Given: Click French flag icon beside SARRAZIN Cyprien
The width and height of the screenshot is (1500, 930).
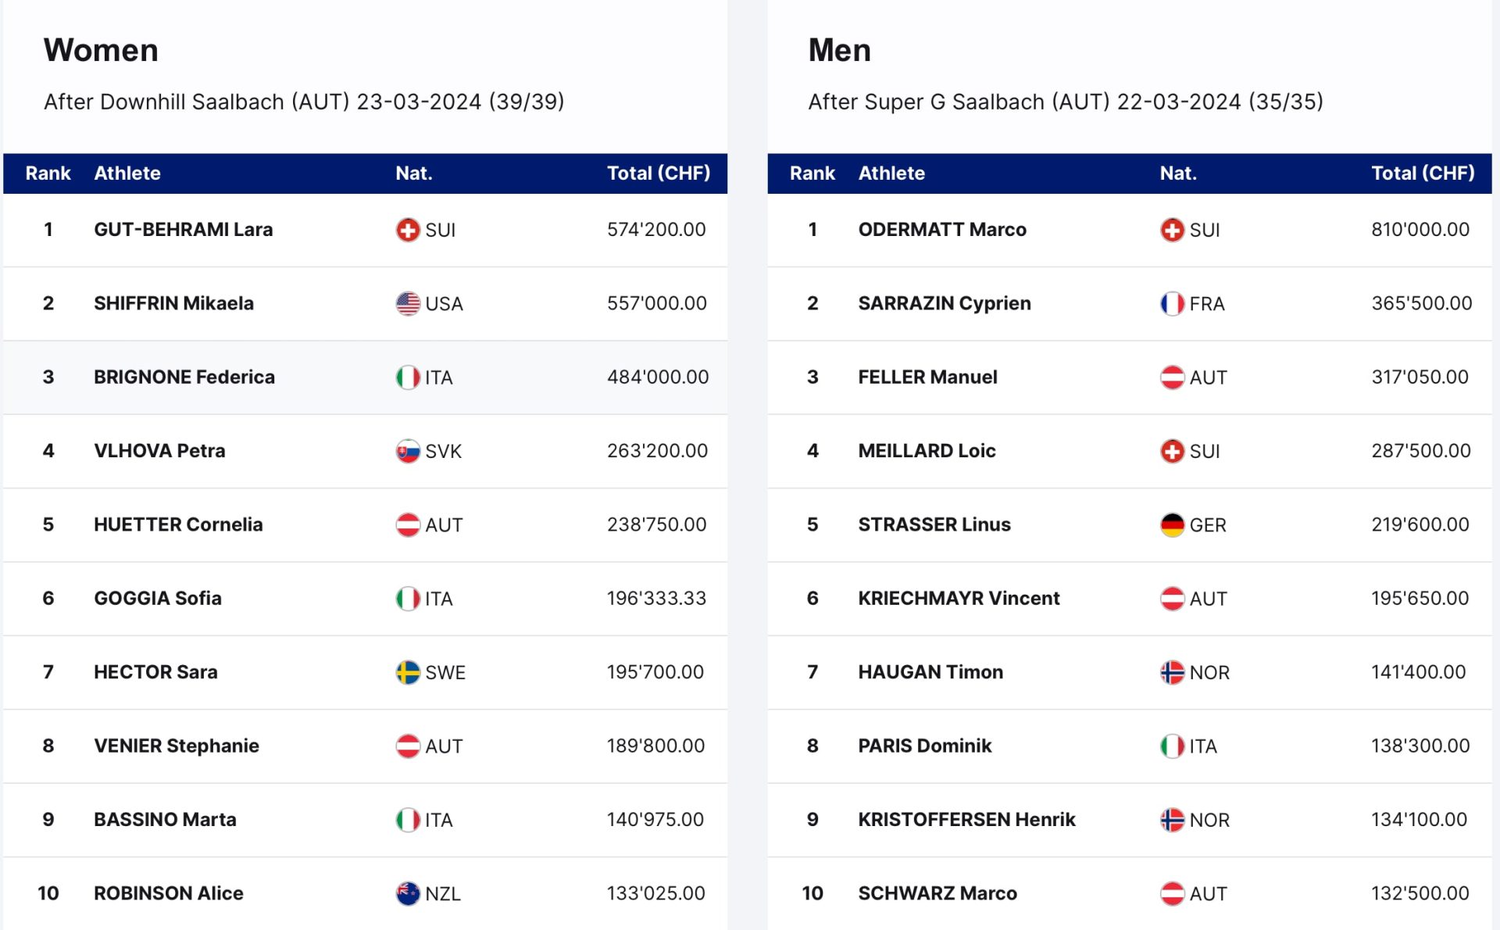Looking at the screenshot, I should [1172, 303].
